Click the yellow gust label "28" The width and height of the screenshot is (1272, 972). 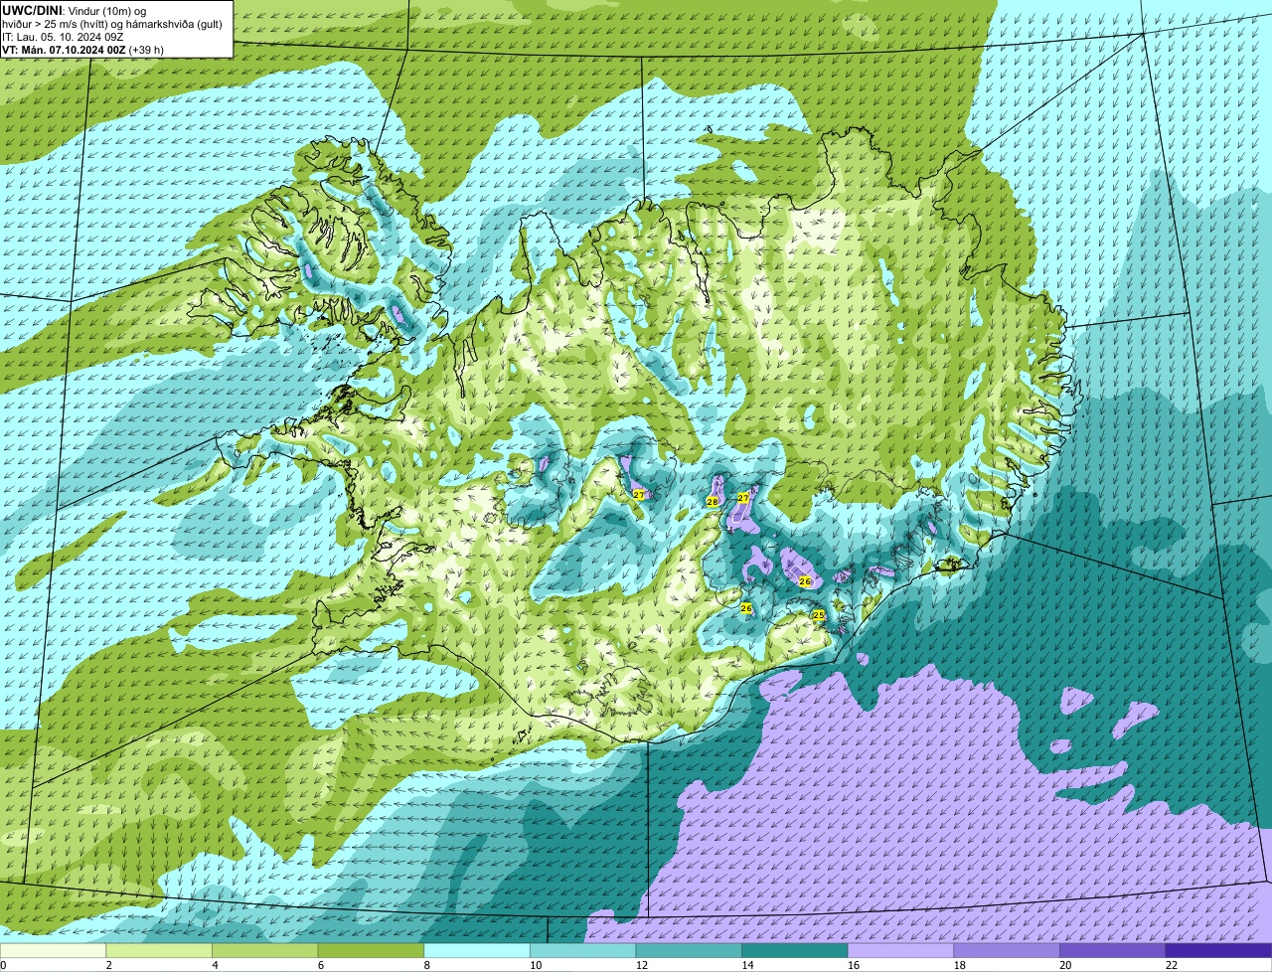click(x=713, y=502)
